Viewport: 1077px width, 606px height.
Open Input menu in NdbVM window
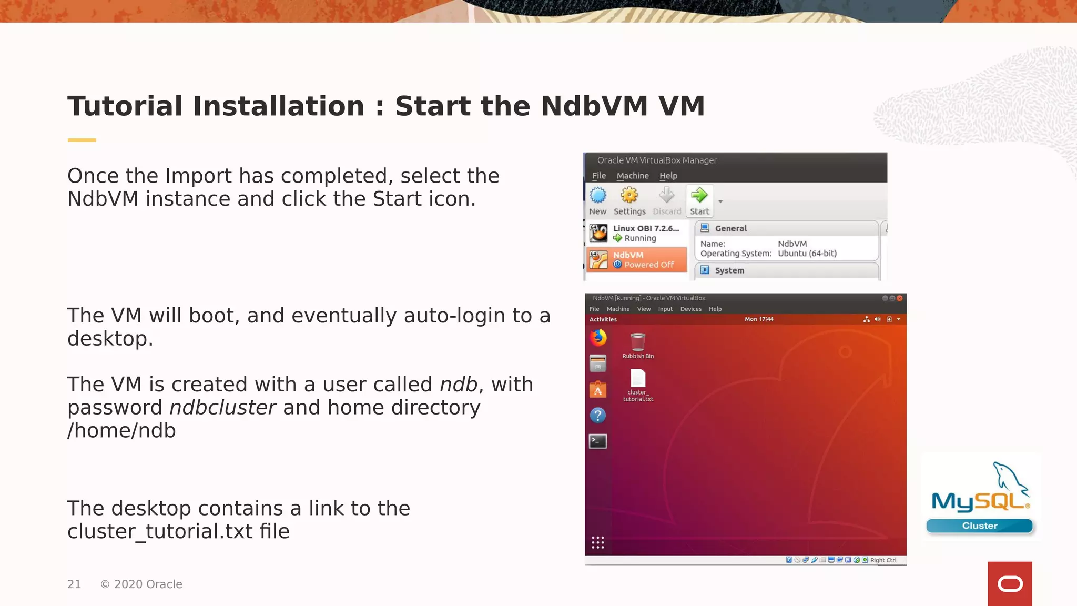click(x=665, y=309)
